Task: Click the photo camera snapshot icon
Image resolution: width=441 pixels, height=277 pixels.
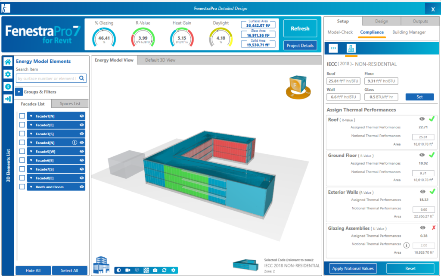Action: tap(155, 270)
